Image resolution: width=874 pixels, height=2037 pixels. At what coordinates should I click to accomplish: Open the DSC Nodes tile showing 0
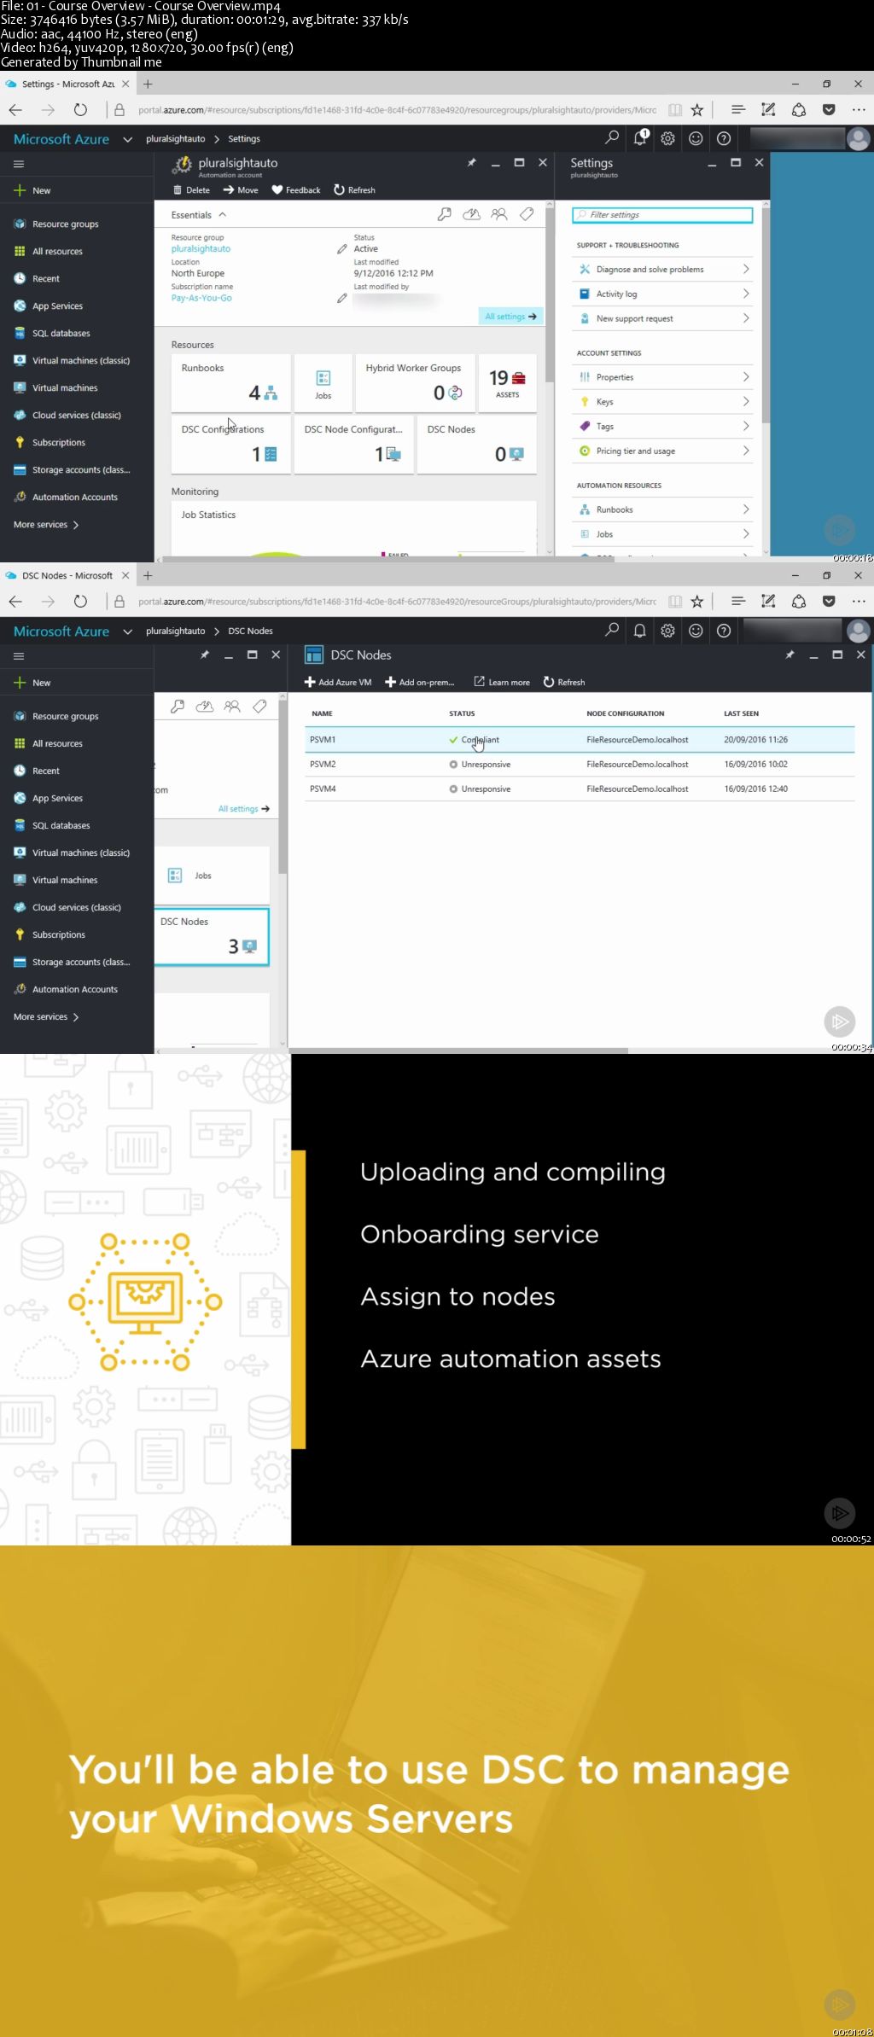click(476, 444)
